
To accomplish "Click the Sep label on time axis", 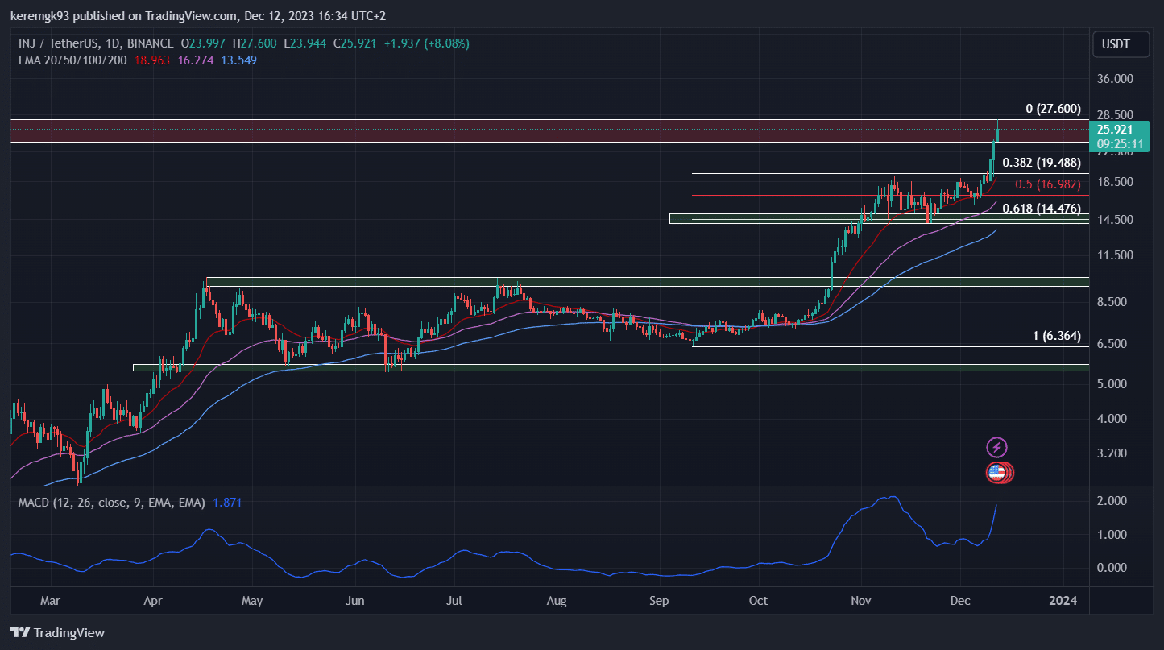I will (659, 601).
